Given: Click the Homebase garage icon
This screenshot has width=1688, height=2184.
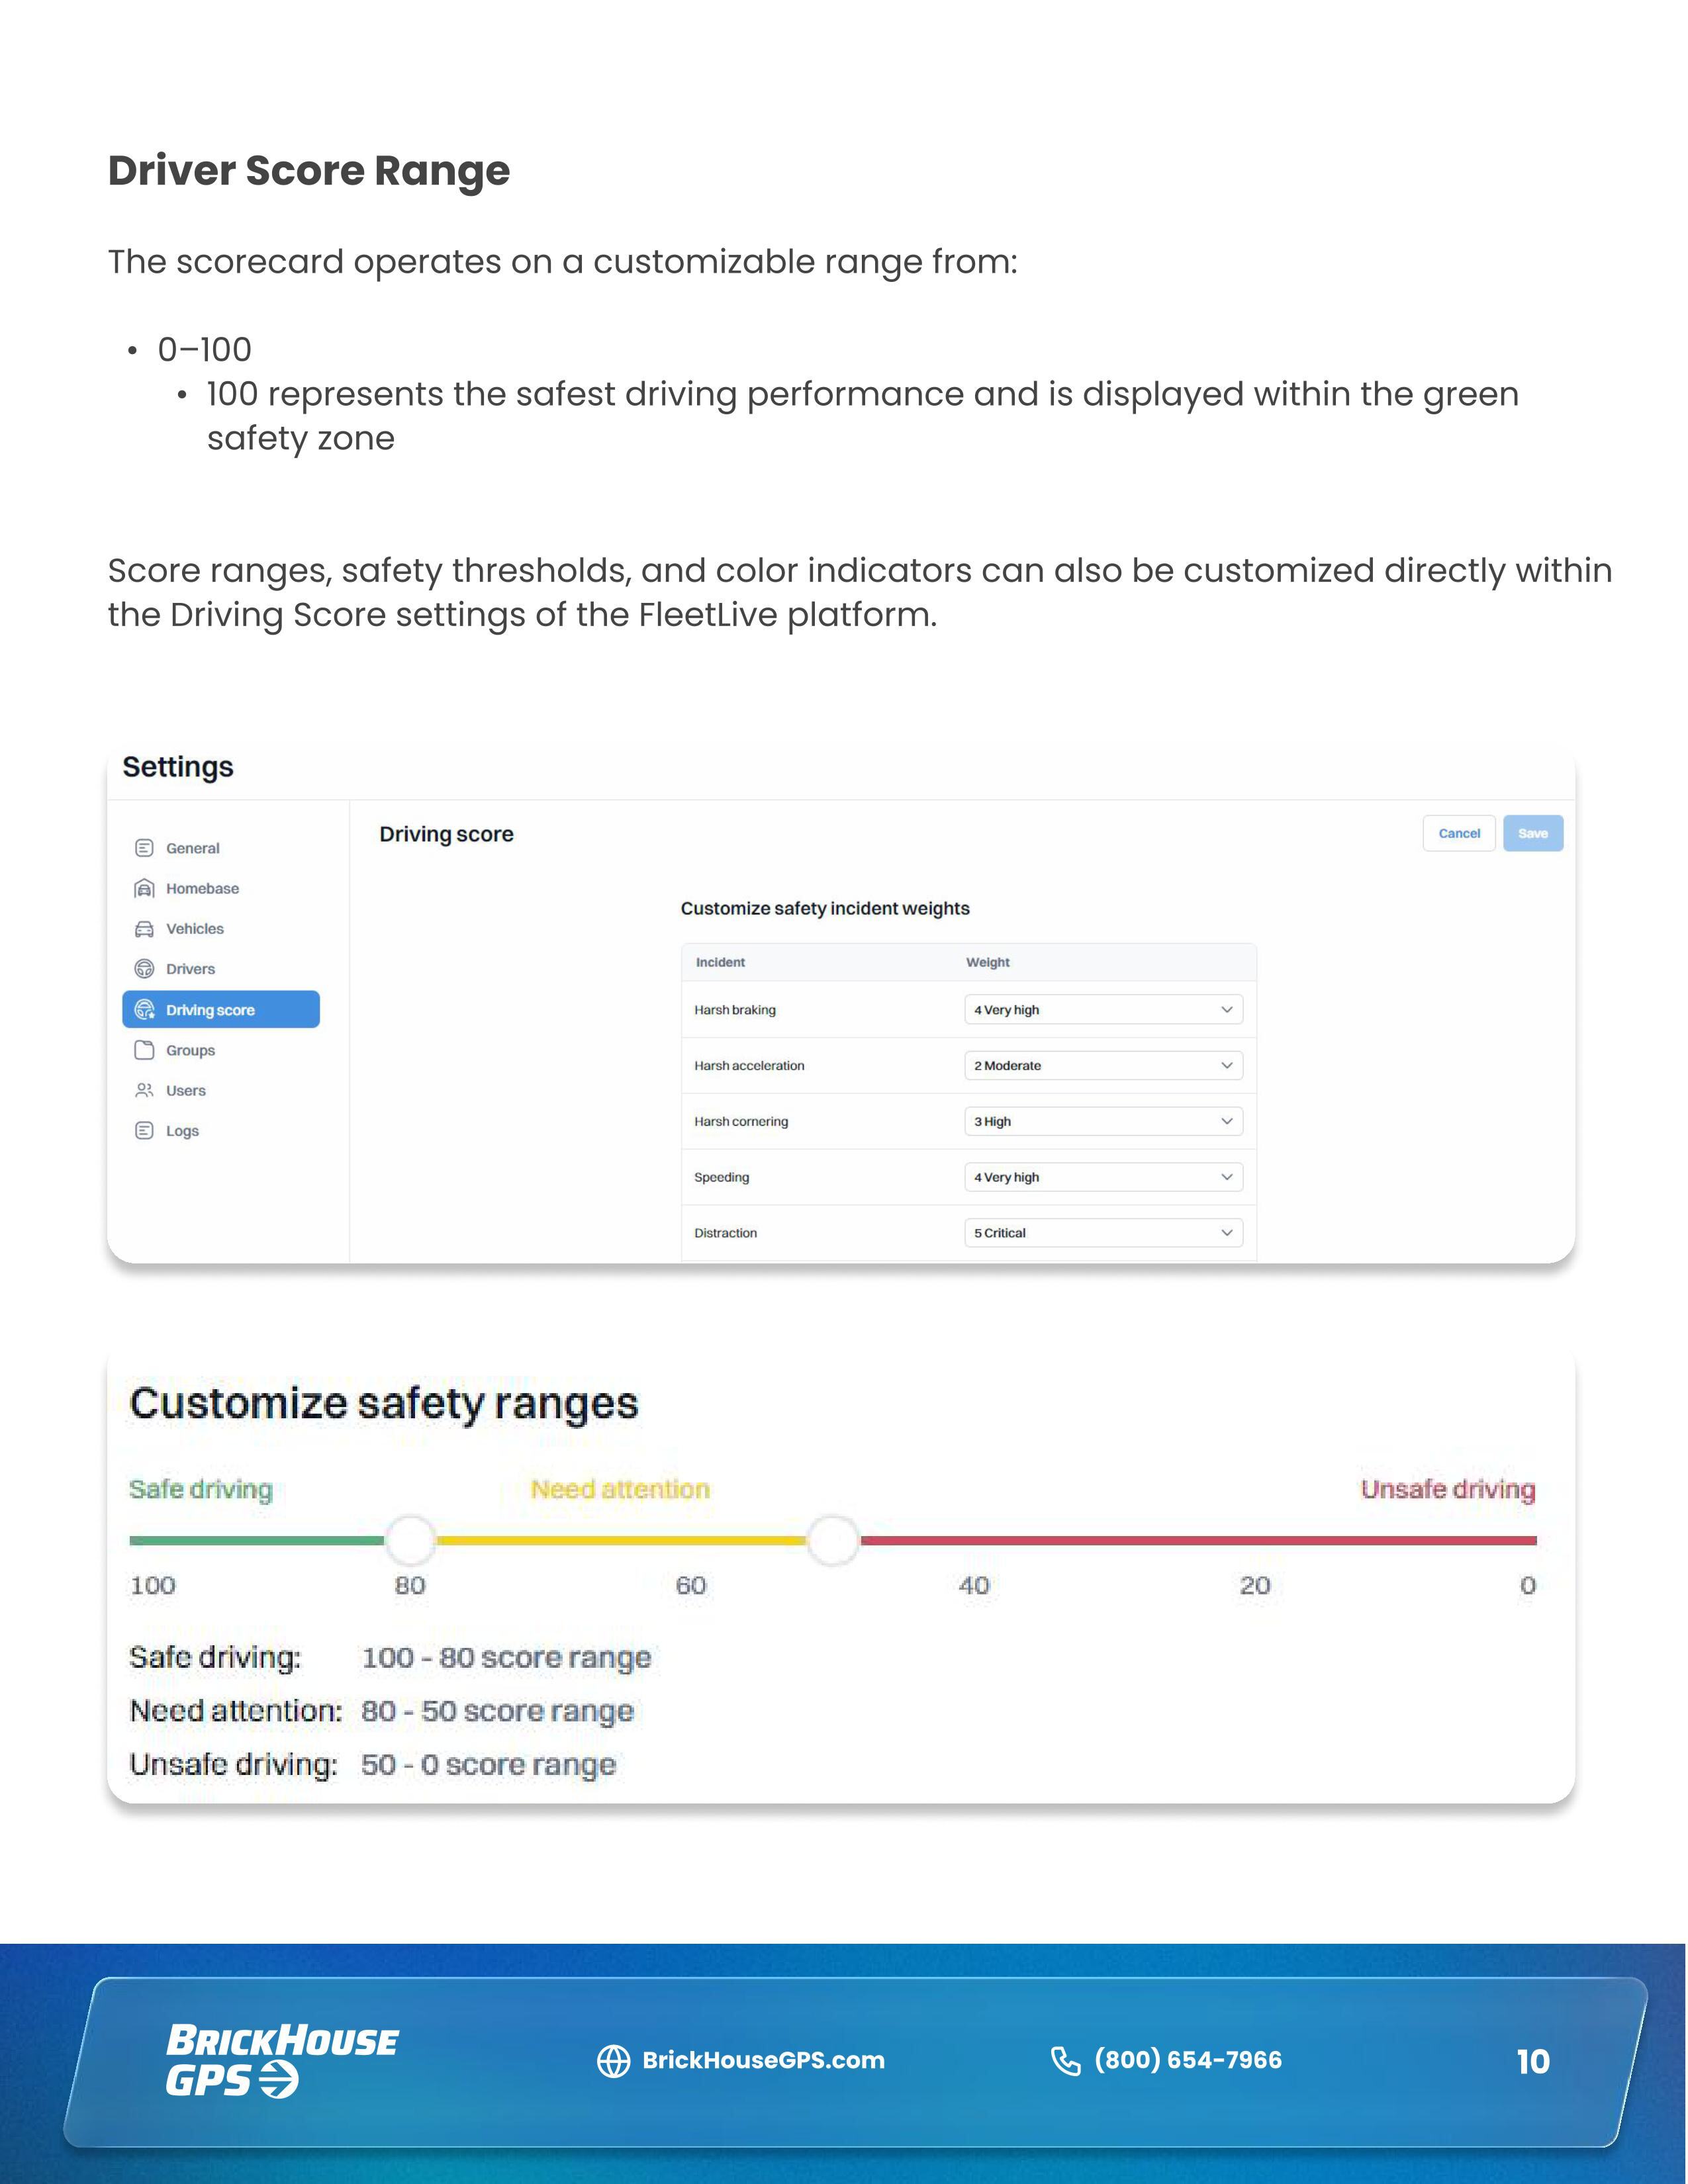Looking at the screenshot, I should pyautogui.click(x=144, y=888).
